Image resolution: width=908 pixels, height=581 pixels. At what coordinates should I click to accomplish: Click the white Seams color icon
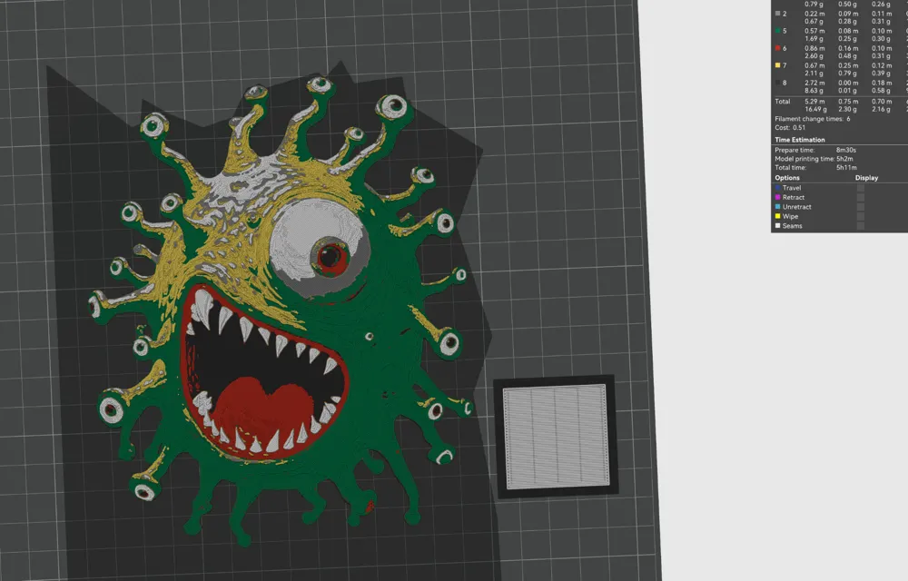coord(778,226)
